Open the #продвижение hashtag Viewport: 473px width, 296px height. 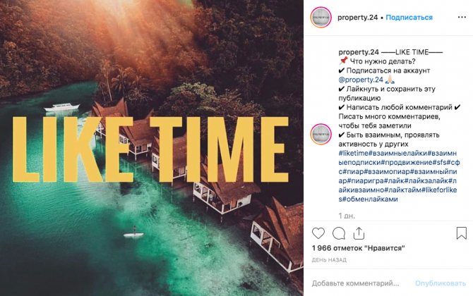[x=407, y=163]
